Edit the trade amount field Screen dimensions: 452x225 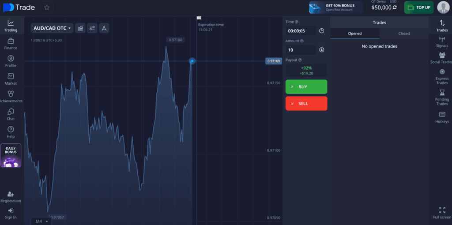[x=301, y=50]
